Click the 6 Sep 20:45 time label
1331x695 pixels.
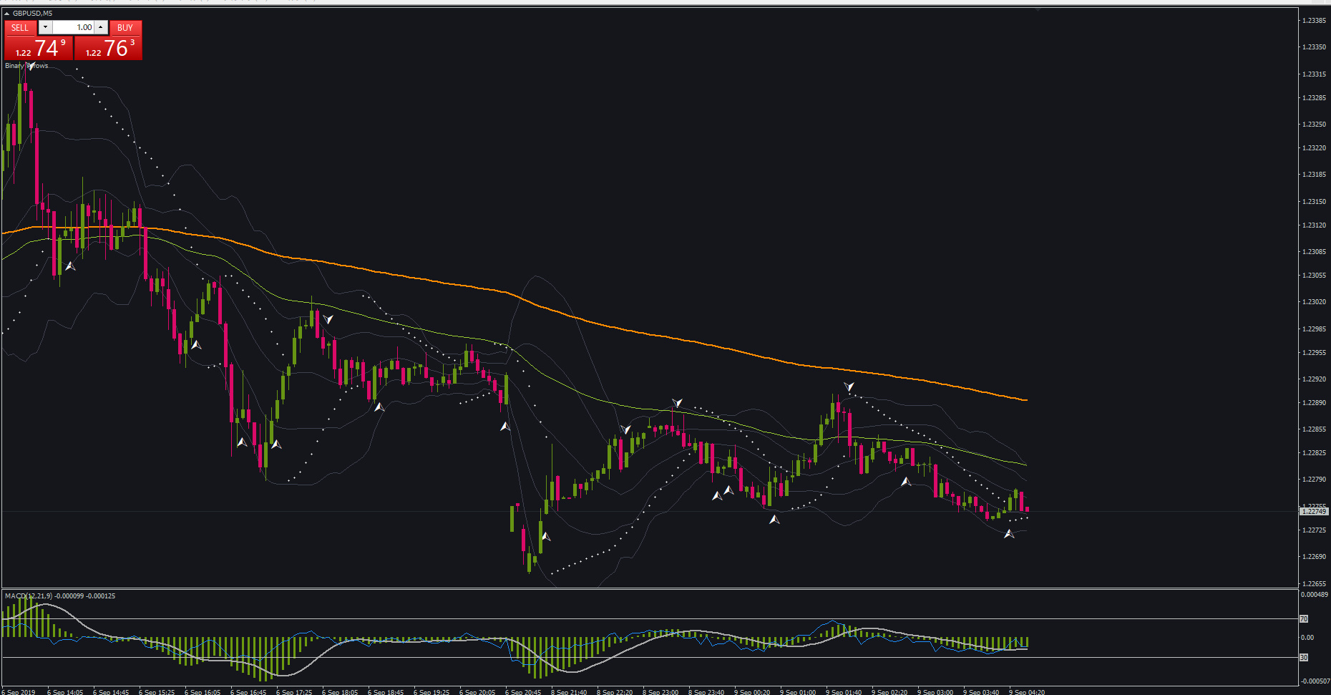click(523, 692)
